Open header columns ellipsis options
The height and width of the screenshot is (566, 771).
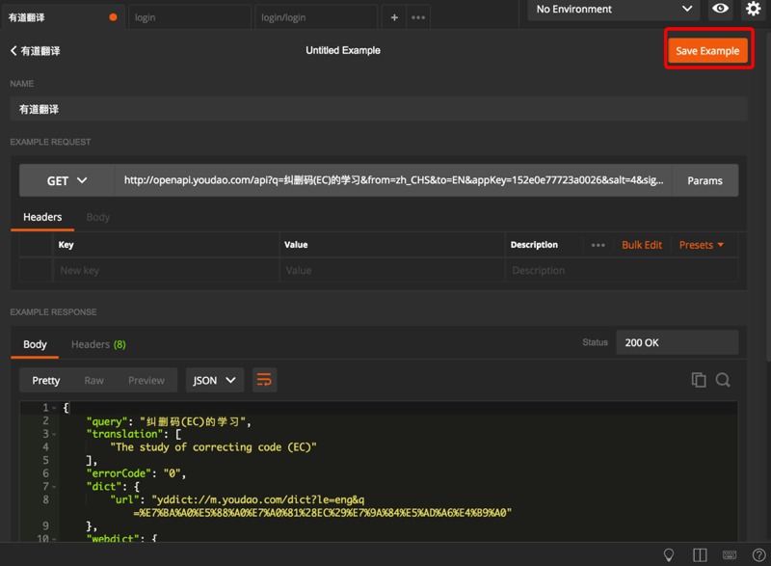pyautogui.click(x=598, y=245)
